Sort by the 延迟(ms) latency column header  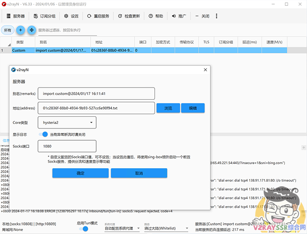(249, 42)
